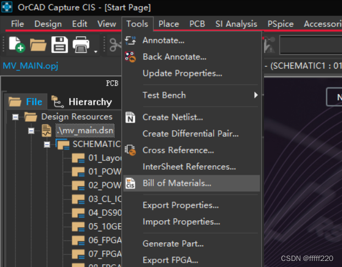Choose Bill of Materials... entry

click(192, 183)
